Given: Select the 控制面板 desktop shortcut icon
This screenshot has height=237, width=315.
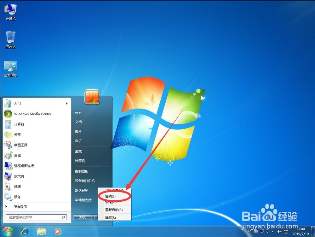Looking at the screenshot, I should pyautogui.click(x=10, y=69).
